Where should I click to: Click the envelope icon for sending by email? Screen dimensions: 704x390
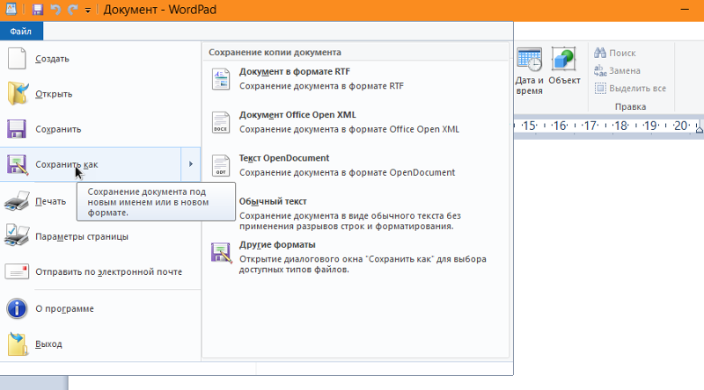coord(17,271)
